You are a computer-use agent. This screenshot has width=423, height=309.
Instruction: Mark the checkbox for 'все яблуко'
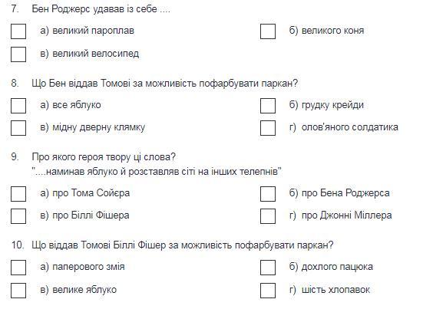(x=18, y=106)
